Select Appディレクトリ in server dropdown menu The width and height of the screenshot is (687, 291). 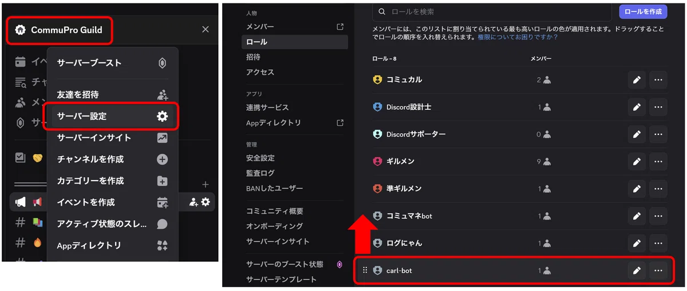(113, 246)
